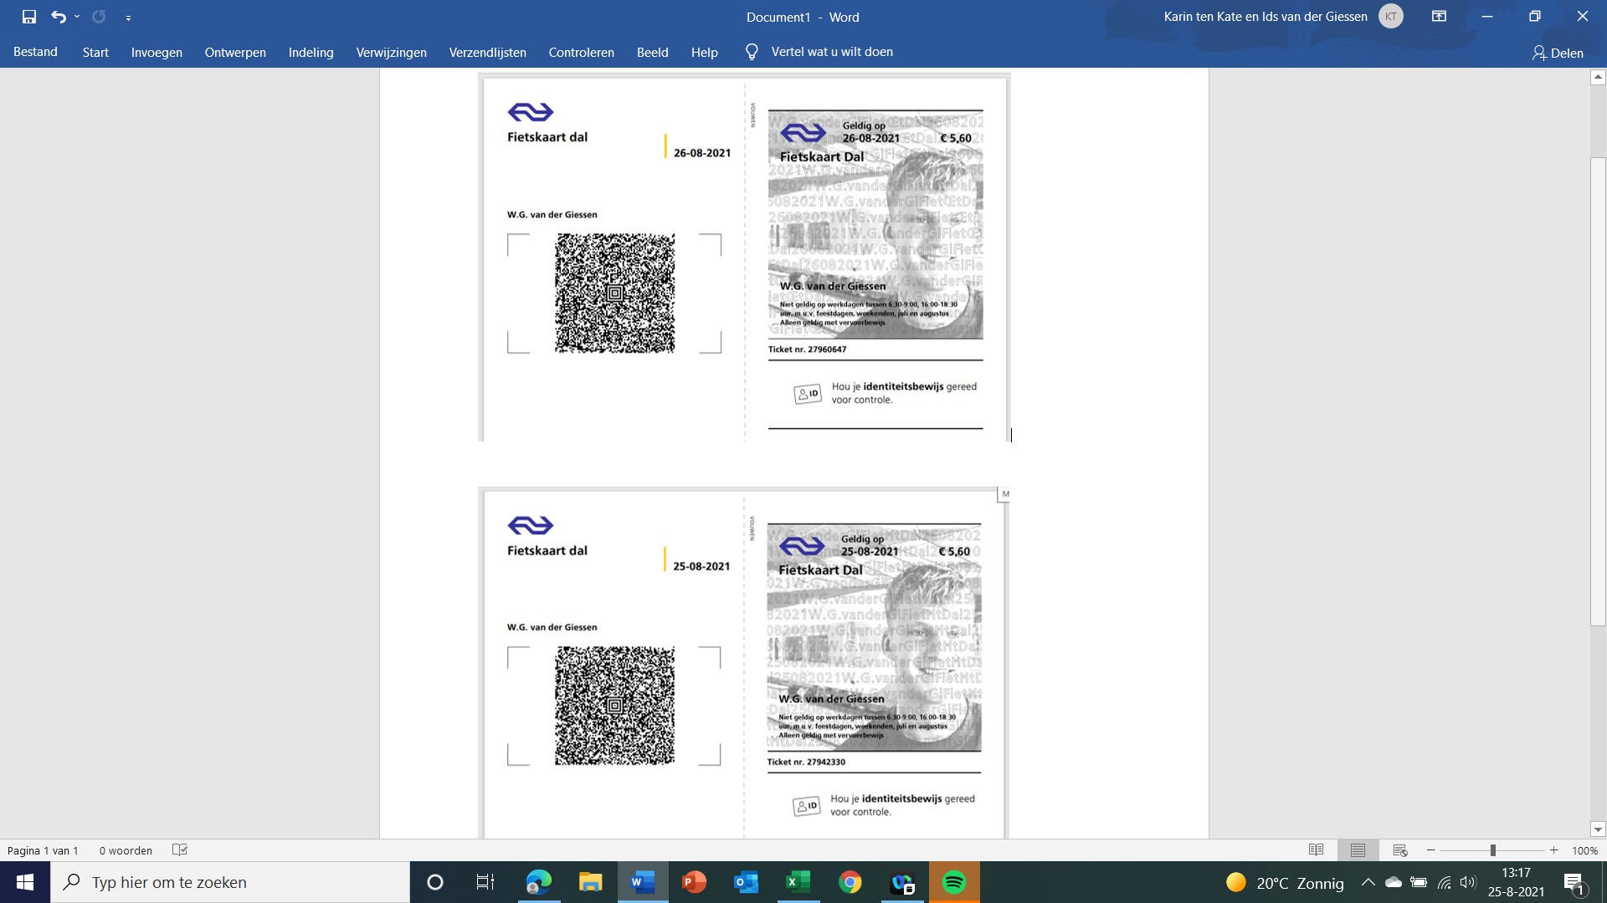Screen dimensions: 1607x903
Task: Switch to Print Layout view
Action: point(1358,850)
